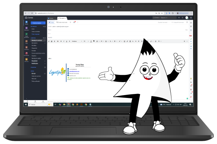This screenshot has width=217, height=144.
Task: Switch to the Correo tab
Action: (51, 18)
